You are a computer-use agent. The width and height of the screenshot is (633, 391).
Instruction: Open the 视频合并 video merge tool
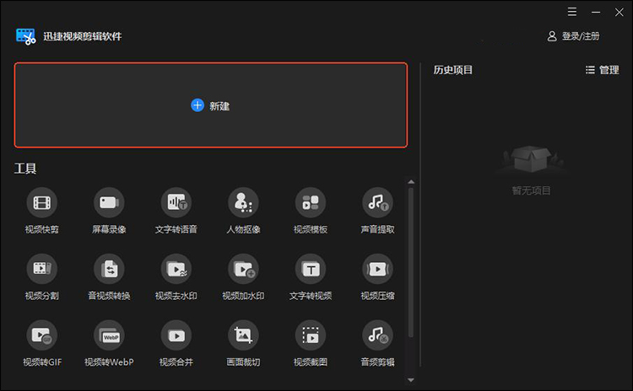[176, 344]
